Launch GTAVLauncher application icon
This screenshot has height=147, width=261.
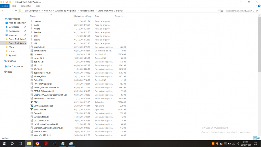(32, 109)
